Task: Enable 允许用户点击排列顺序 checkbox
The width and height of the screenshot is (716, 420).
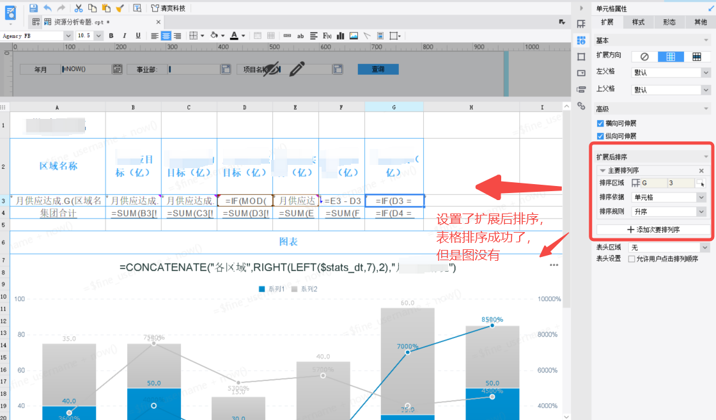Action: (632, 259)
